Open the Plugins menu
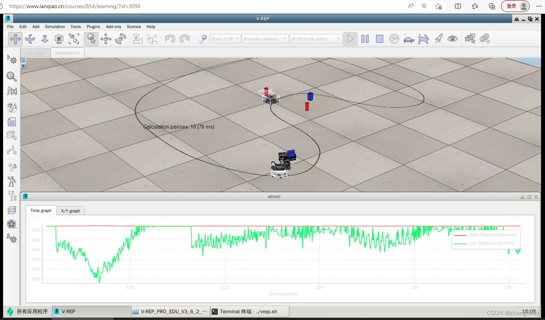This screenshot has height=320, width=545. click(93, 27)
